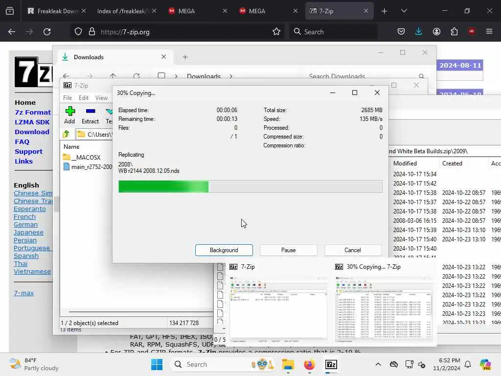Click the 2024-08-11 date header
Screen dimensions: 501x376
[460, 66]
